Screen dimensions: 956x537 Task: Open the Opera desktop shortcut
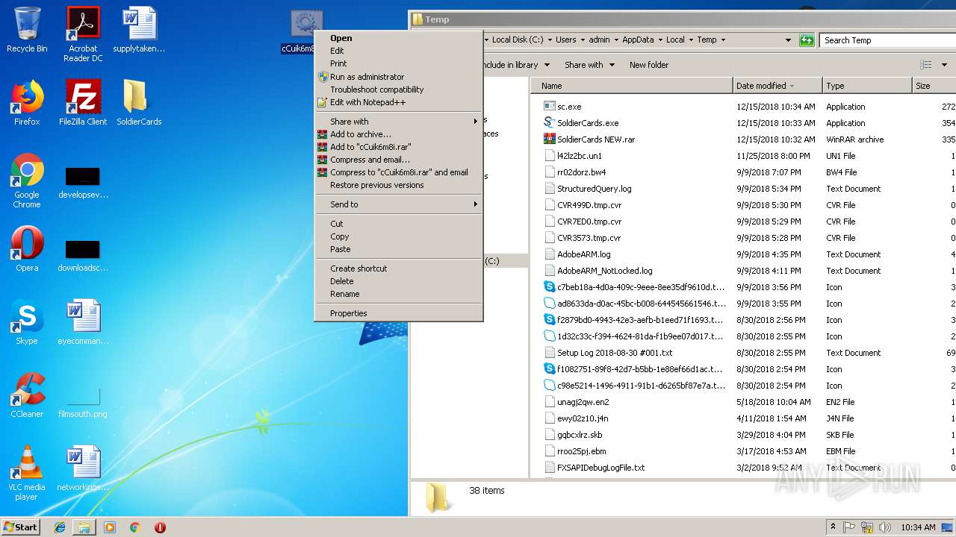[x=27, y=250]
